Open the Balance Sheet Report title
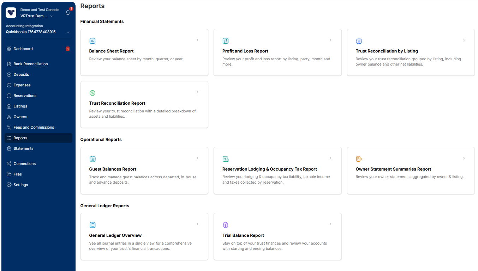This screenshot has height=271, width=478. click(111, 51)
